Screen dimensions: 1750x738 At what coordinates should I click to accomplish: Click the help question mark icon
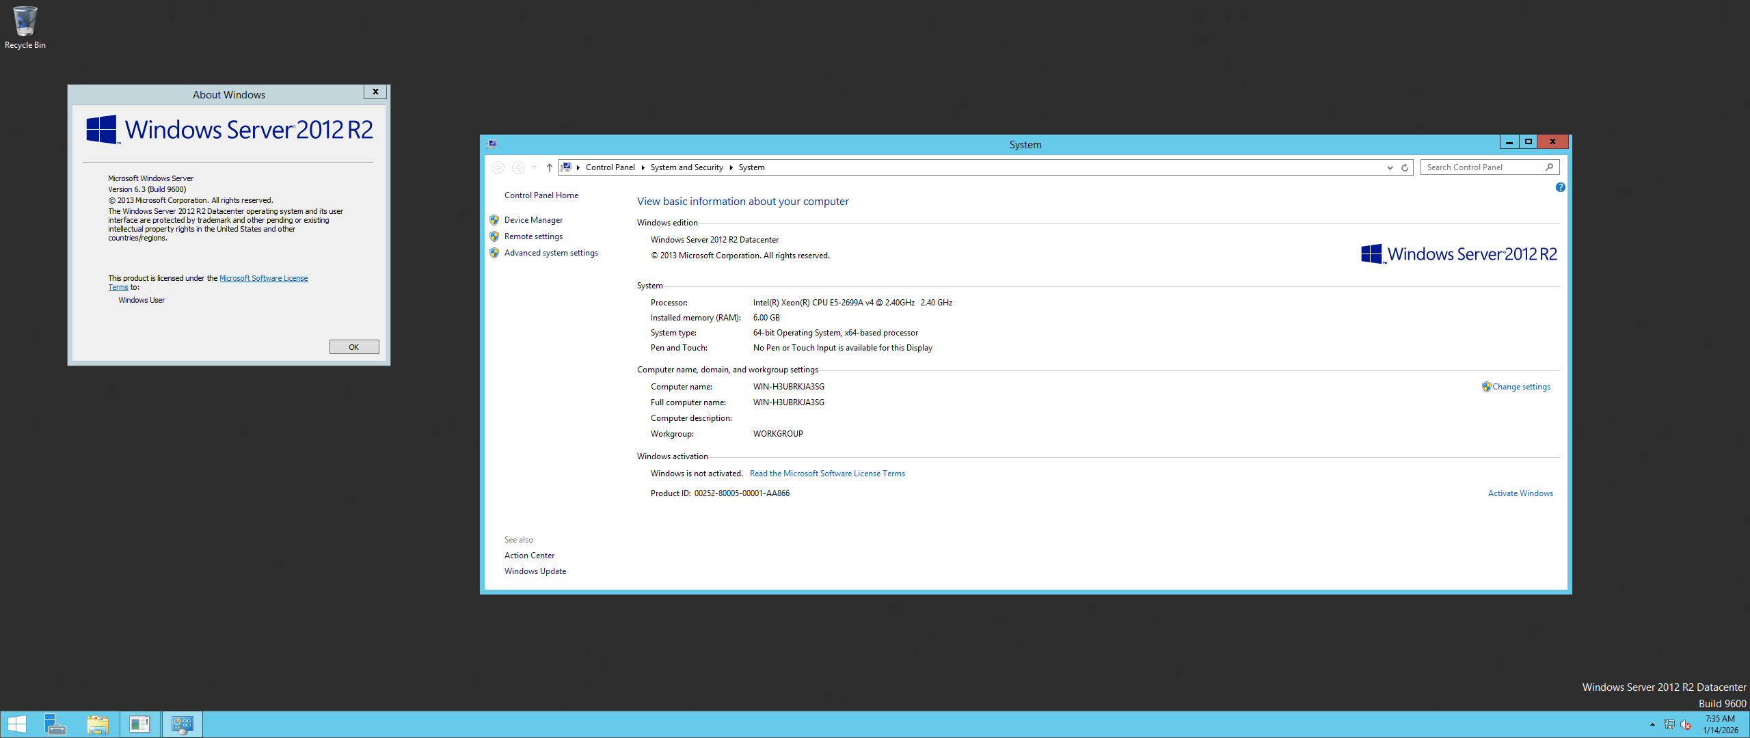coord(1560,187)
